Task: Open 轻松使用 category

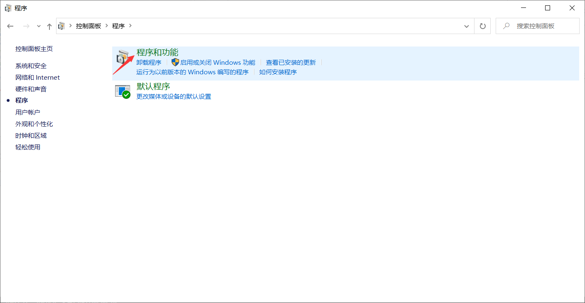Action: (x=28, y=147)
